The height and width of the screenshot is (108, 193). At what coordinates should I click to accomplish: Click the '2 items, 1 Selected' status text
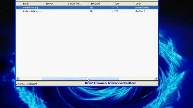coord(26,84)
